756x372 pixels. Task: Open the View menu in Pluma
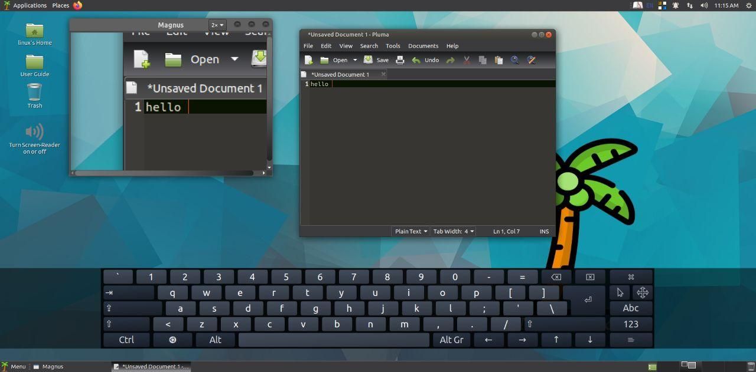(346, 45)
